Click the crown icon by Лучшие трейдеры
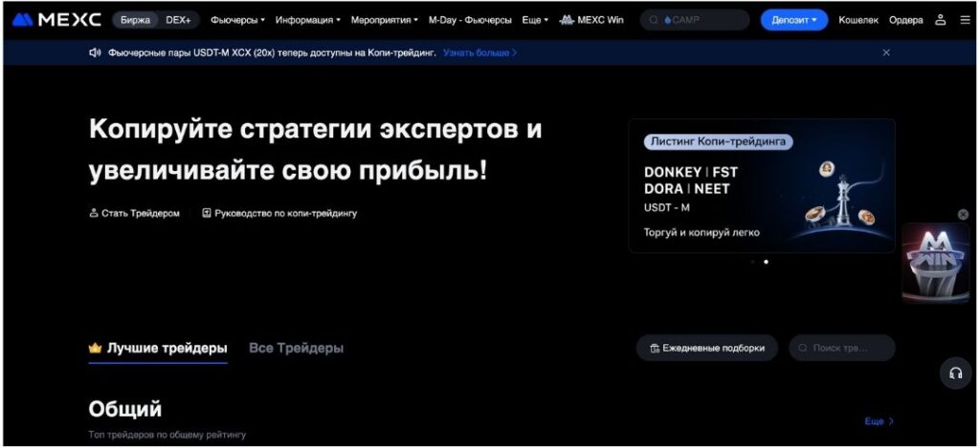 (95, 348)
